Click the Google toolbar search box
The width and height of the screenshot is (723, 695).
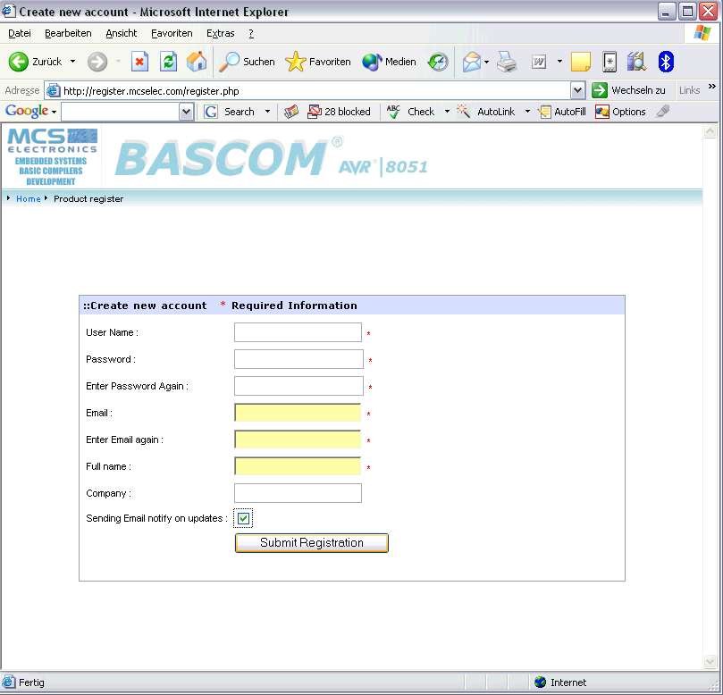coord(121,112)
